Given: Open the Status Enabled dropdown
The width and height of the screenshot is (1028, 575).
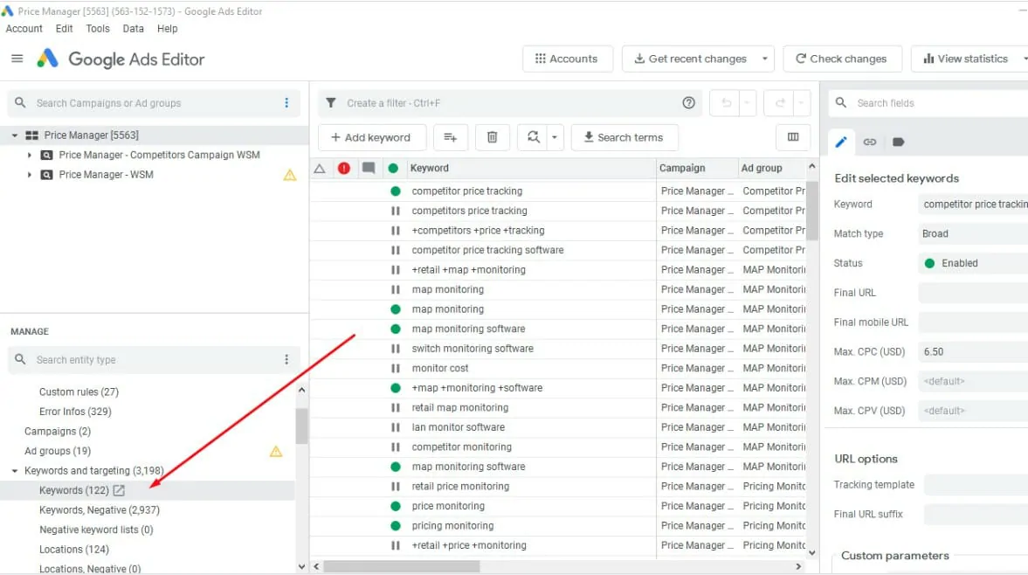Looking at the screenshot, I should coord(973,263).
